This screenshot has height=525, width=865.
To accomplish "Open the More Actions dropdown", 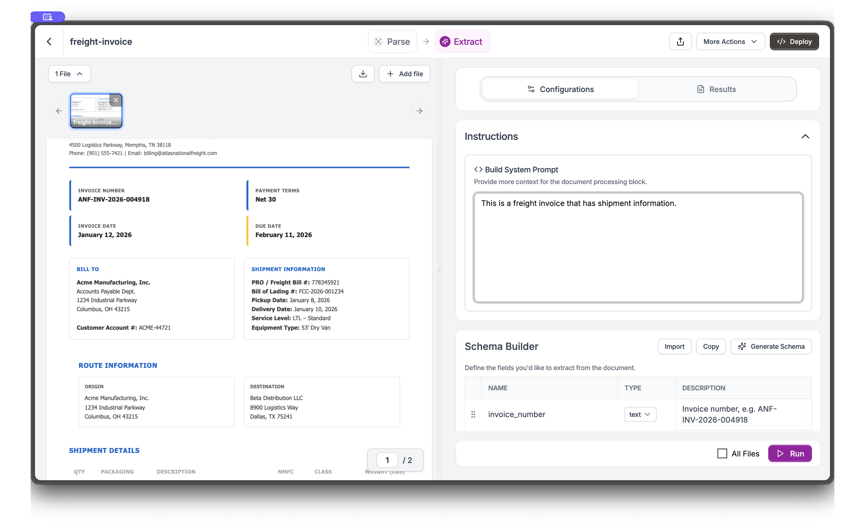I will (730, 42).
